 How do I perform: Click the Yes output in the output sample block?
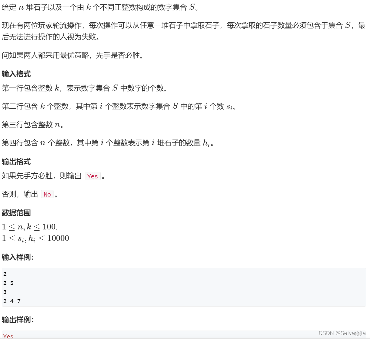coord(8,336)
